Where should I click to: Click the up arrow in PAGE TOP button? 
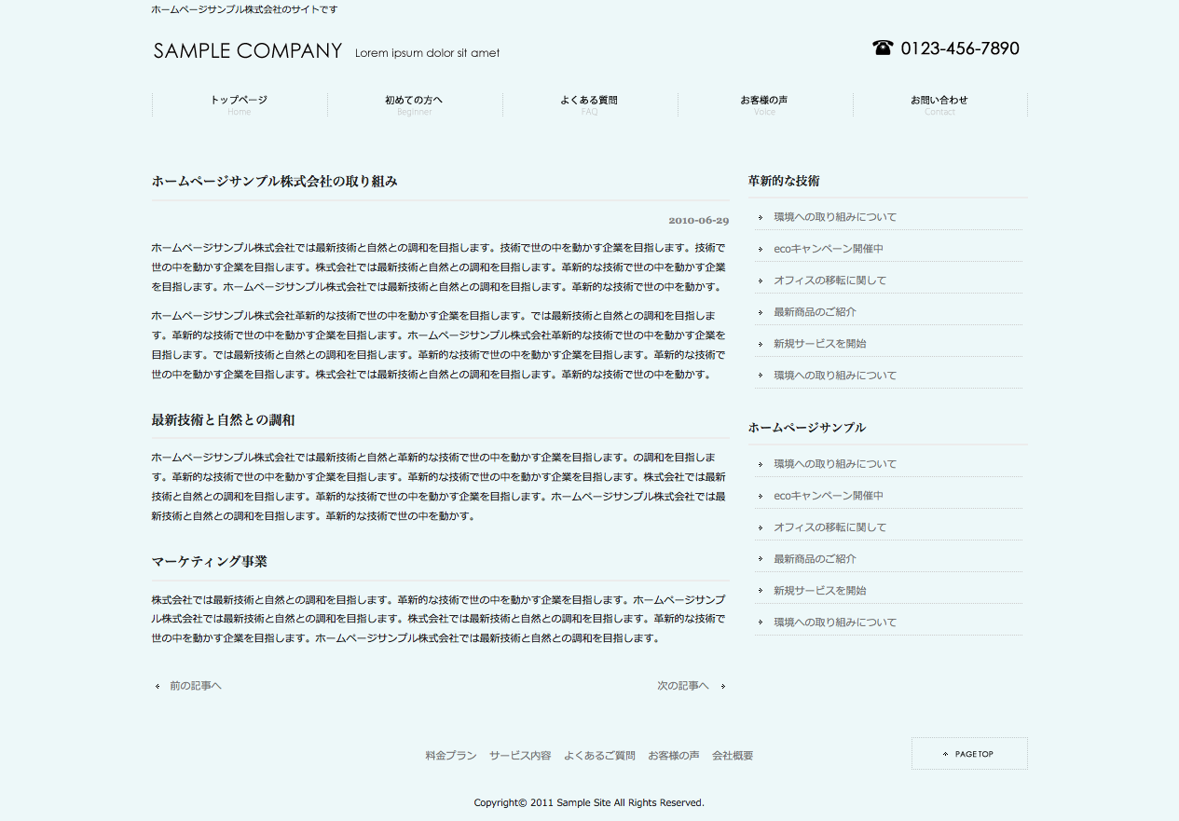click(x=945, y=754)
